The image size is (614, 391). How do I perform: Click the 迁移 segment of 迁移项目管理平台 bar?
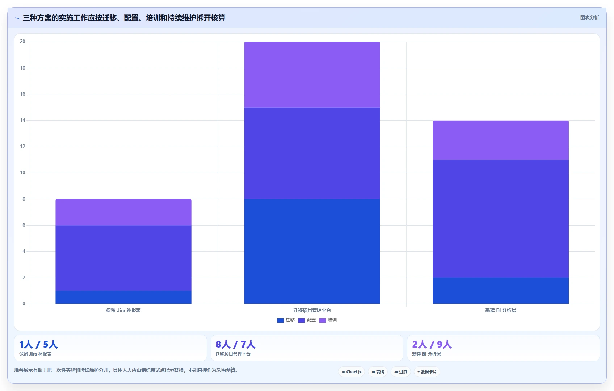click(x=312, y=251)
